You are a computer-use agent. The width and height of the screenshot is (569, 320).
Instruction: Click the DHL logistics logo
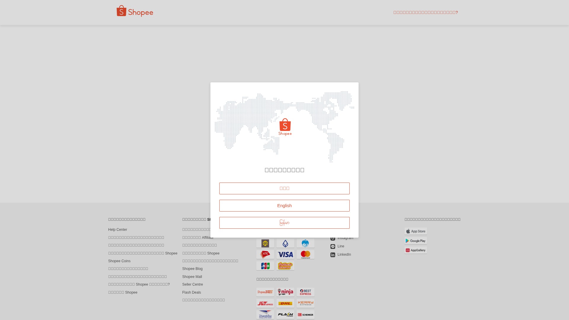(285, 303)
